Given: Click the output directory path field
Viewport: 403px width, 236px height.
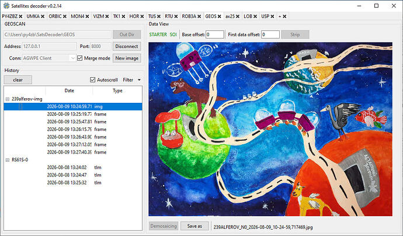Looking at the screenshot, I should tap(57, 34).
